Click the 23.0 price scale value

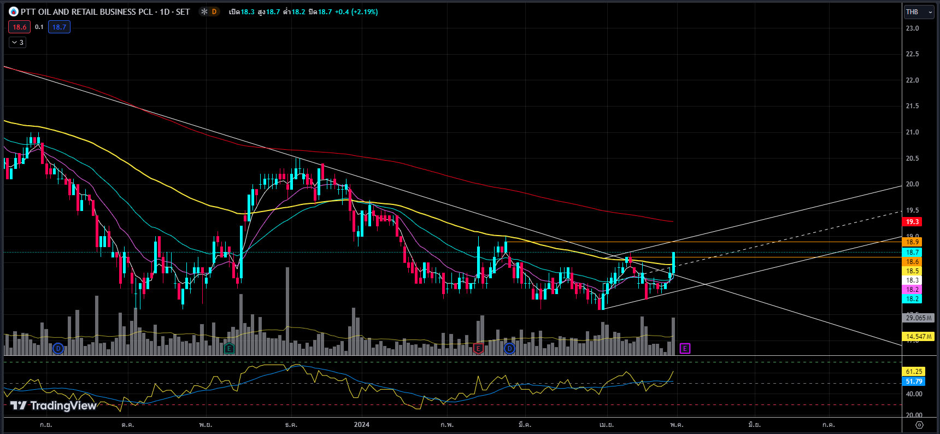coord(913,28)
